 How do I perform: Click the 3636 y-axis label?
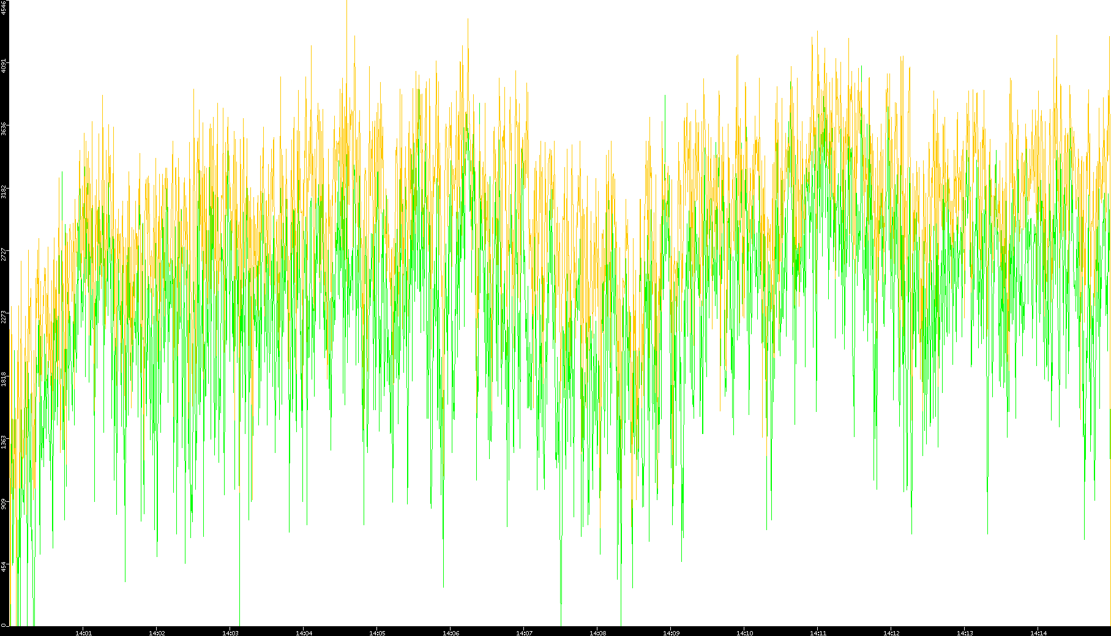coord(4,129)
